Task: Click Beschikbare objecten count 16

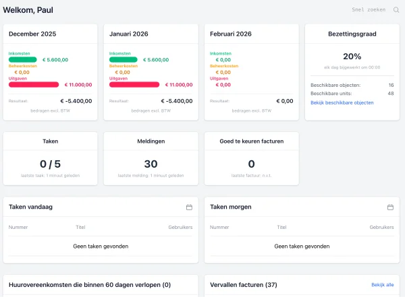Action: pos(391,85)
